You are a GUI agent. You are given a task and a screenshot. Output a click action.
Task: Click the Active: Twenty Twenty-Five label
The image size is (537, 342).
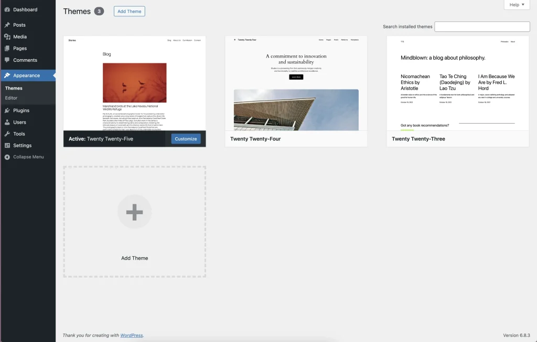[x=101, y=139]
